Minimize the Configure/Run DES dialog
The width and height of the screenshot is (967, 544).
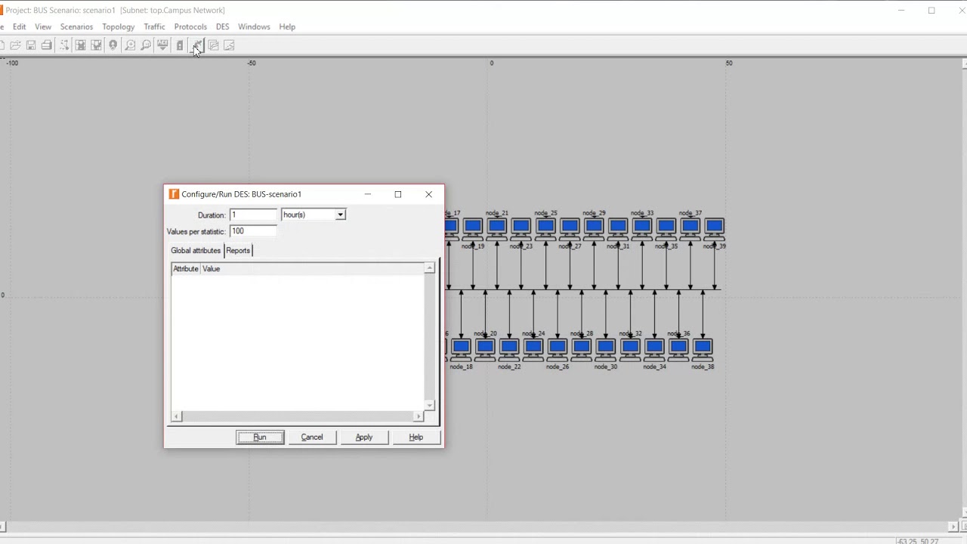(x=368, y=194)
